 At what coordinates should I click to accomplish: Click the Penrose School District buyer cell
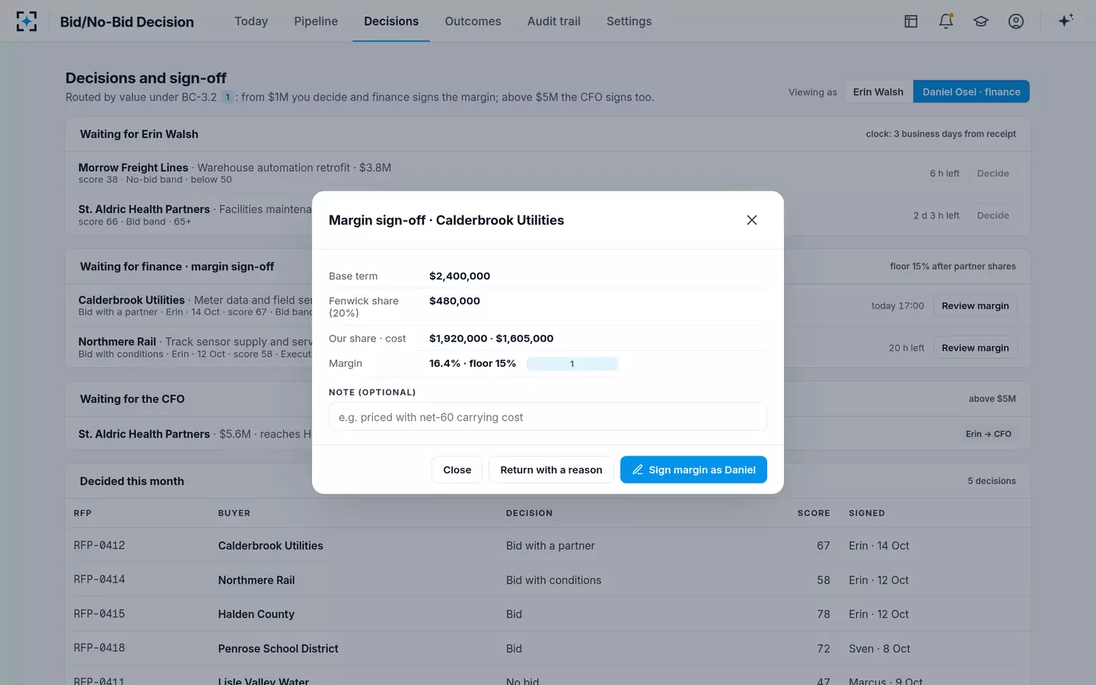[279, 648]
